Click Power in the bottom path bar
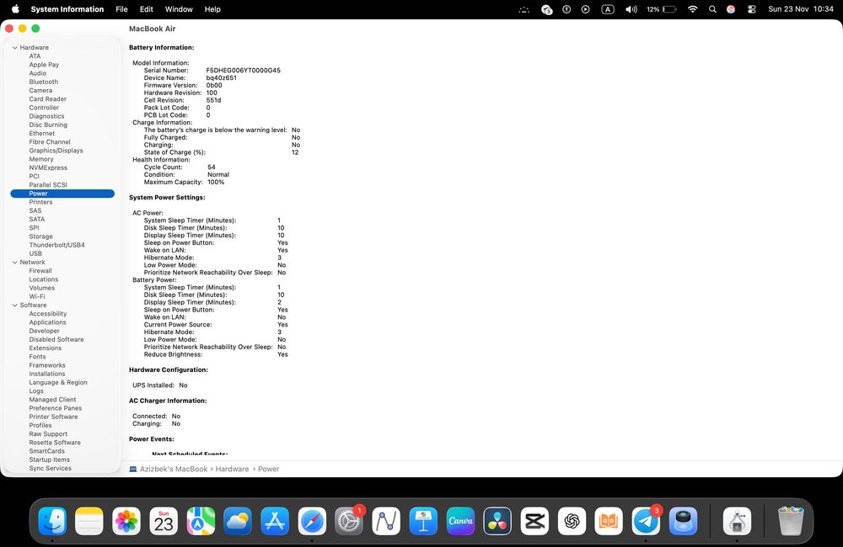843x547 pixels. 268,470
